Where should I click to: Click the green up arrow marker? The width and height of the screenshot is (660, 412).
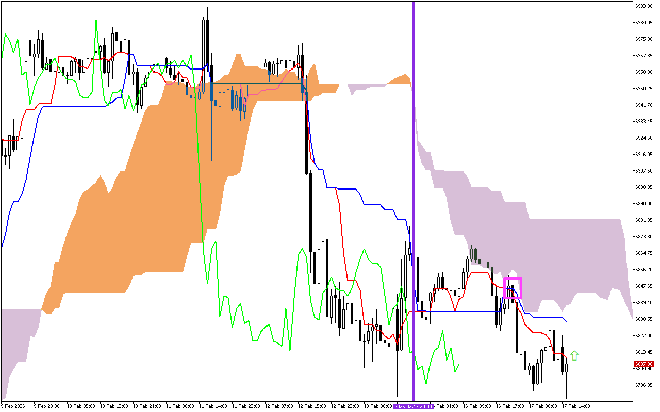(x=574, y=356)
